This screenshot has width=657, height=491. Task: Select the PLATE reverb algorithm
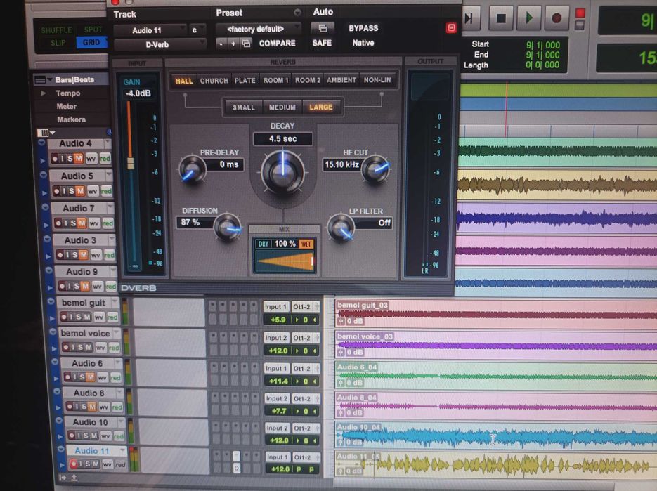click(x=245, y=81)
